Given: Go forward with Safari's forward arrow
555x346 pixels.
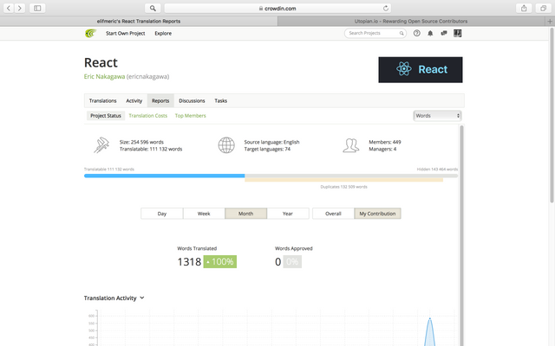Looking at the screenshot, I should tap(20, 8).
